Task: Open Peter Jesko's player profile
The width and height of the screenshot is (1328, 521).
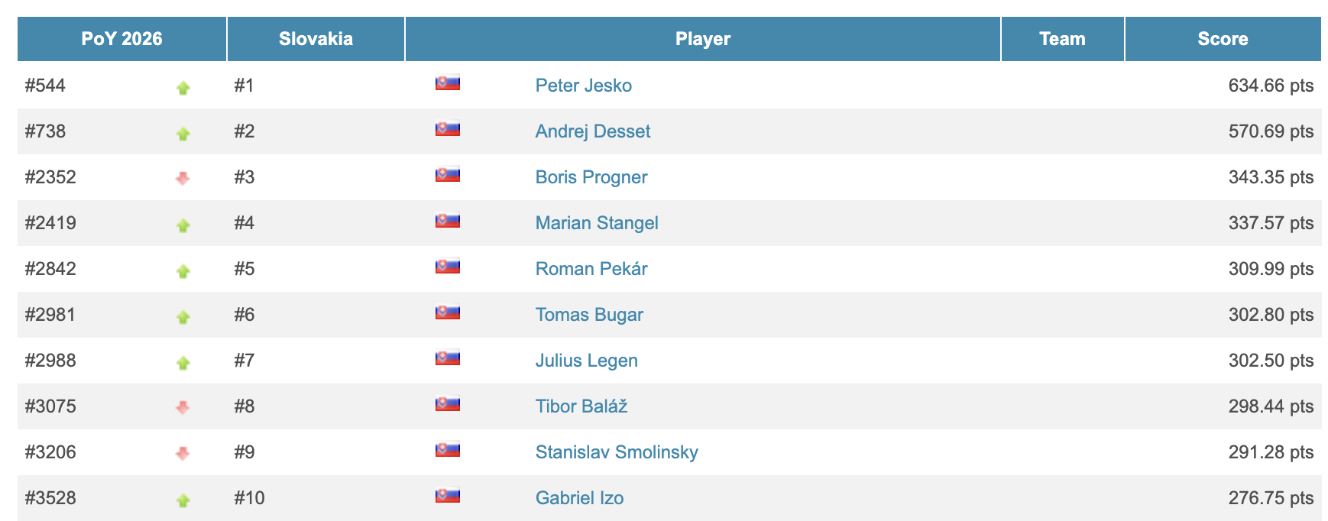Action: click(x=583, y=86)
